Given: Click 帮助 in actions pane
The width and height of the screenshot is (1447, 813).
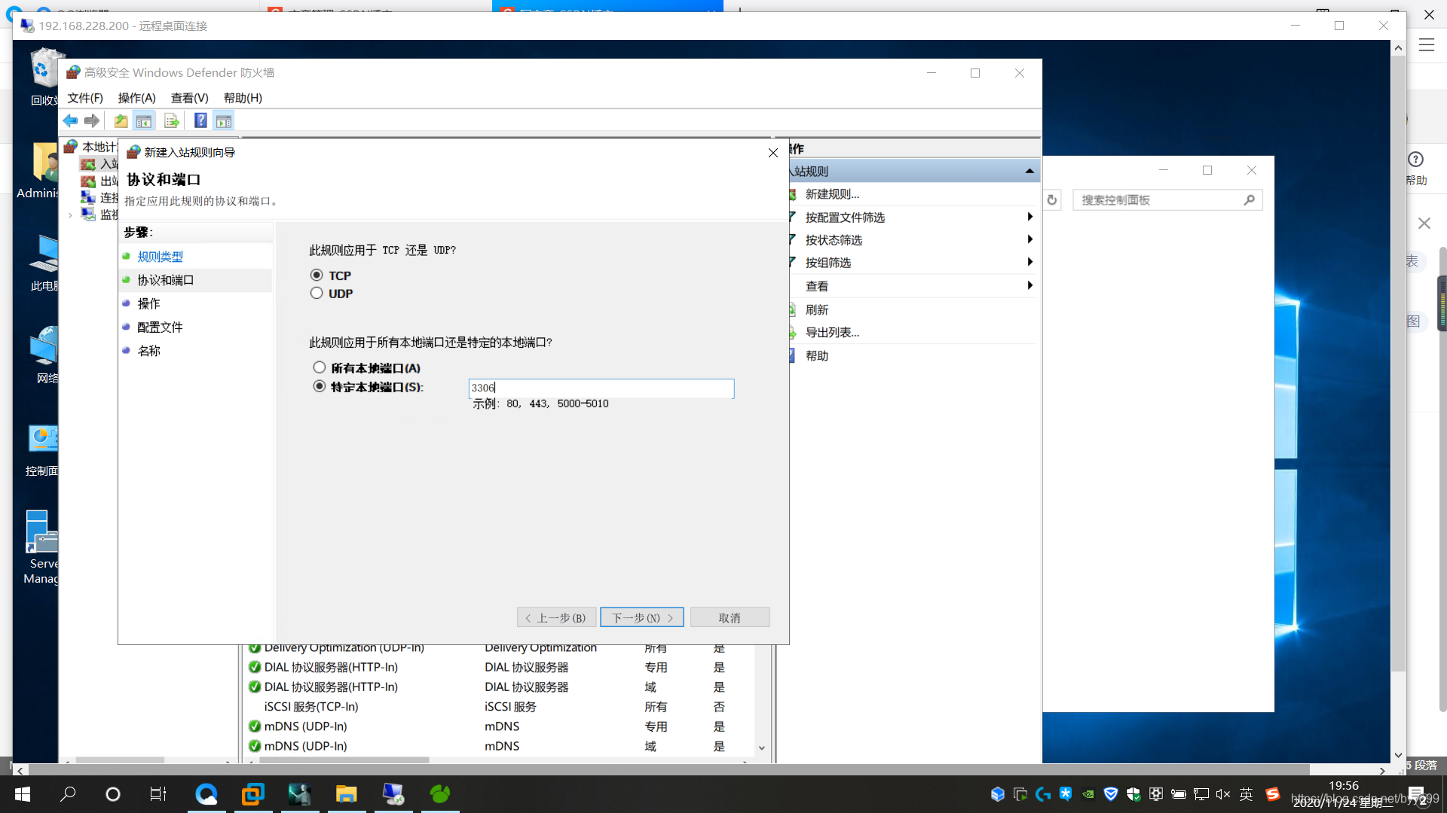Looking at the screenshot, I should click(x=817, y=355).
